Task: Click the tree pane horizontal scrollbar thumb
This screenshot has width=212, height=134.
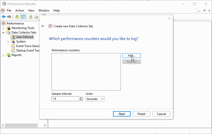Action: tap(21, 125)
